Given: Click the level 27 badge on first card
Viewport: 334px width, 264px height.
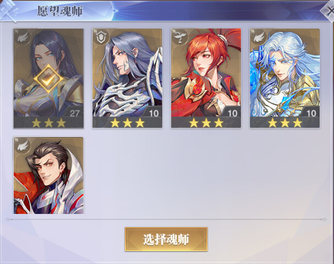Looking at the screenshot, I should click(74, 113).
